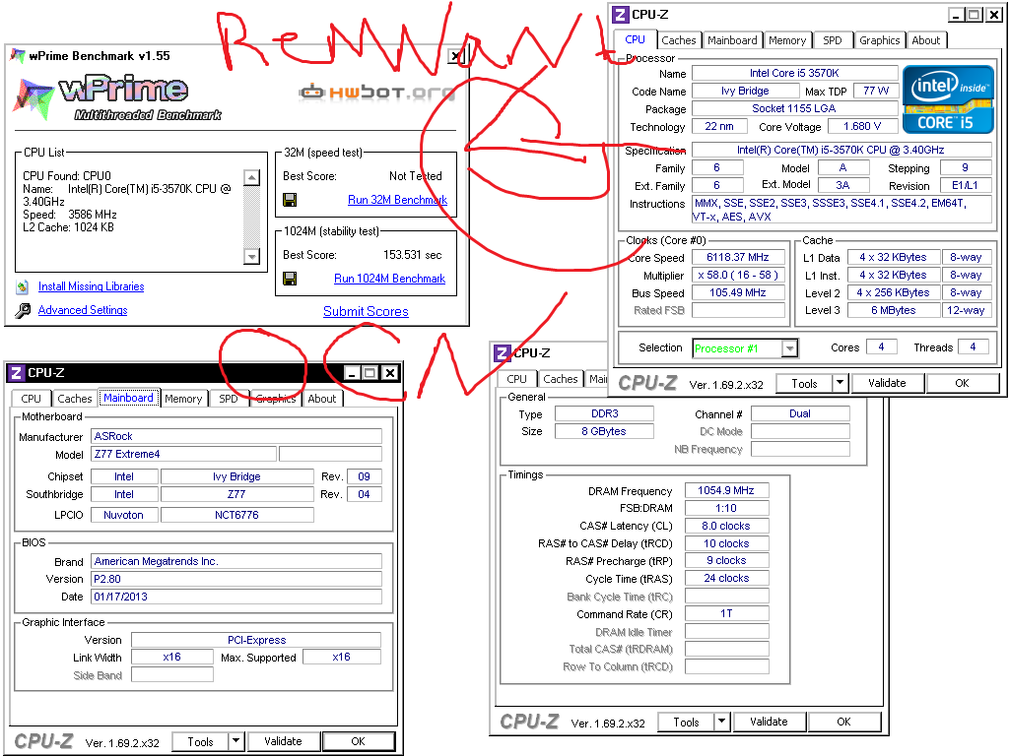The height and width of the screenshot is (756, 1009).
Task: Open Caches tab in the Memory CPU-Z window
Action: point(561,379)
